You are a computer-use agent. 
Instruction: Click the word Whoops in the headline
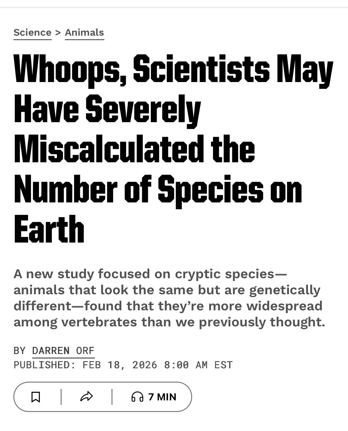71,70
